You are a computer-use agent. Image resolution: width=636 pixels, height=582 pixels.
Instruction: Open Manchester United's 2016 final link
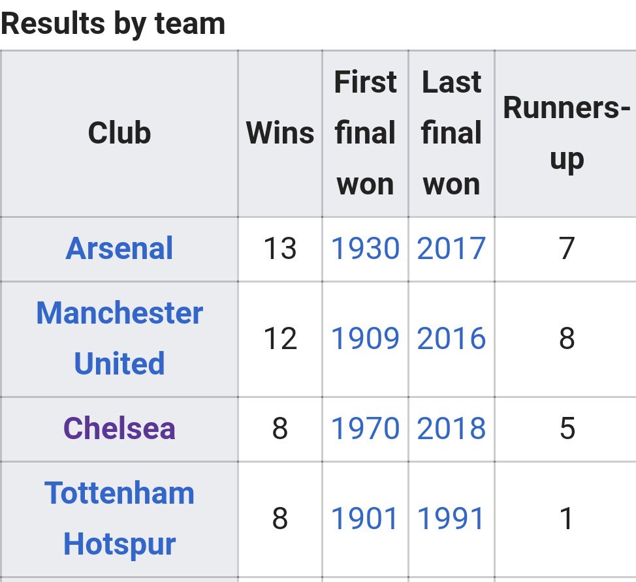tap(451, 338)
